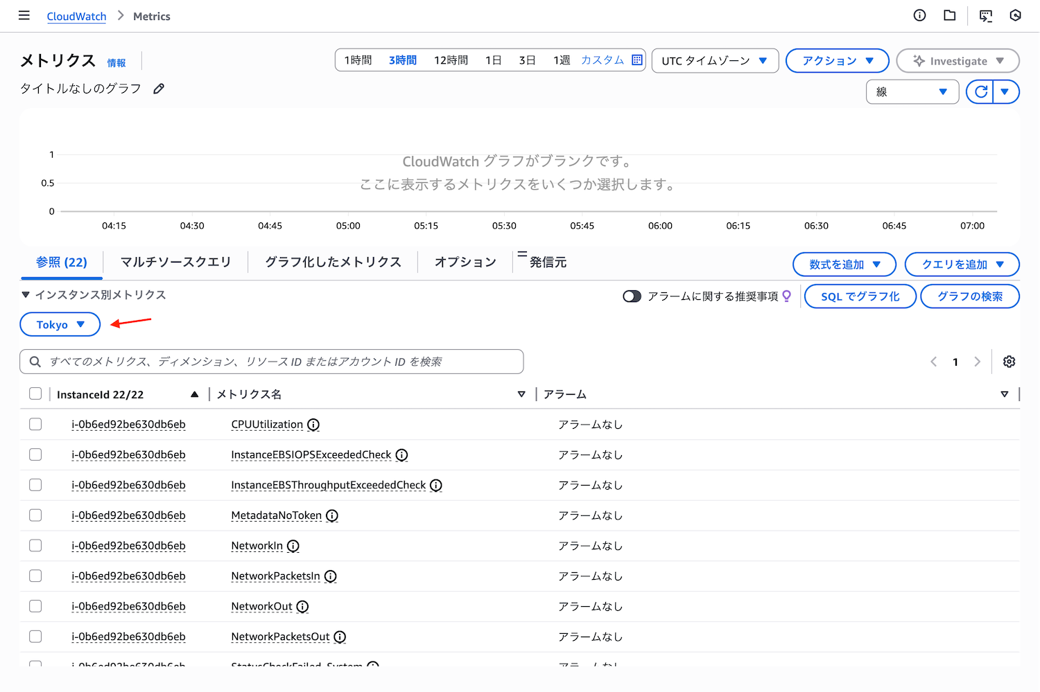
Task: Click the SQL でグラフ化 button
Action: coord(860,296)
